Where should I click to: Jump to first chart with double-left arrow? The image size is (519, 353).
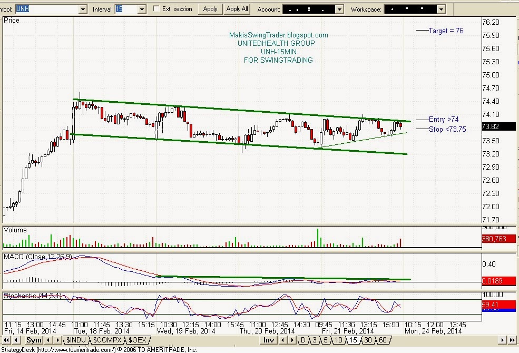click(6, 340)
